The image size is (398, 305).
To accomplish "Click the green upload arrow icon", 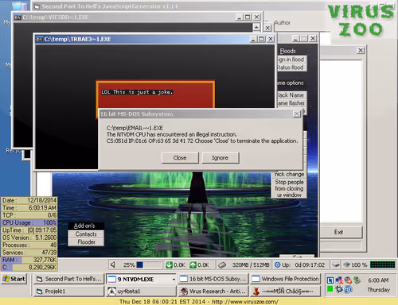I will click(x=193, y=264).
